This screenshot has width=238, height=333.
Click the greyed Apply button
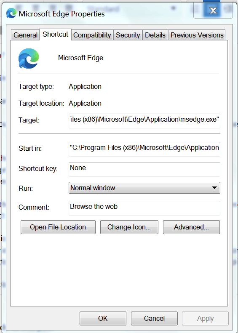tap(205, 318)
